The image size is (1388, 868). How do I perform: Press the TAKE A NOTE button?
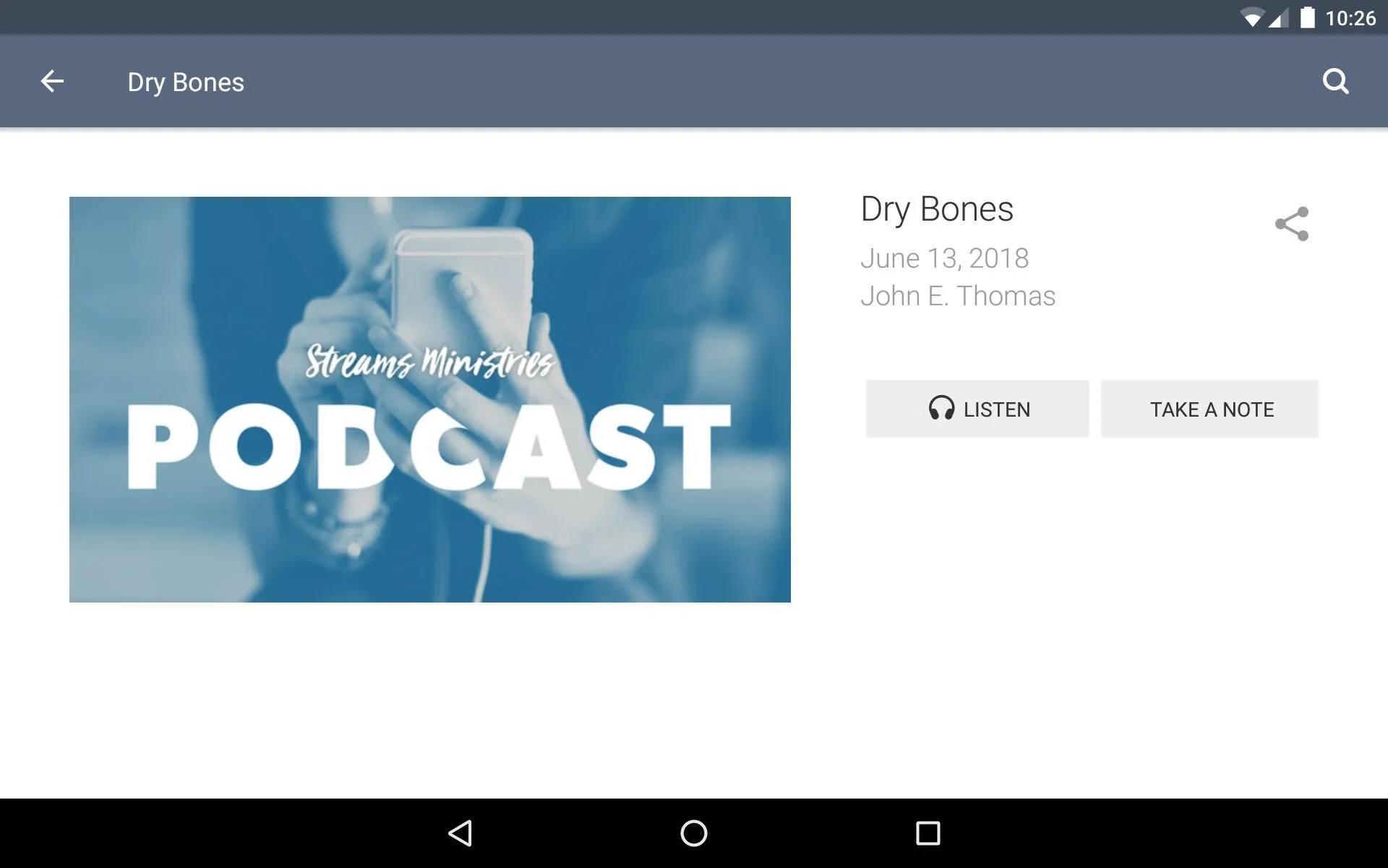tap(1212, 408)
